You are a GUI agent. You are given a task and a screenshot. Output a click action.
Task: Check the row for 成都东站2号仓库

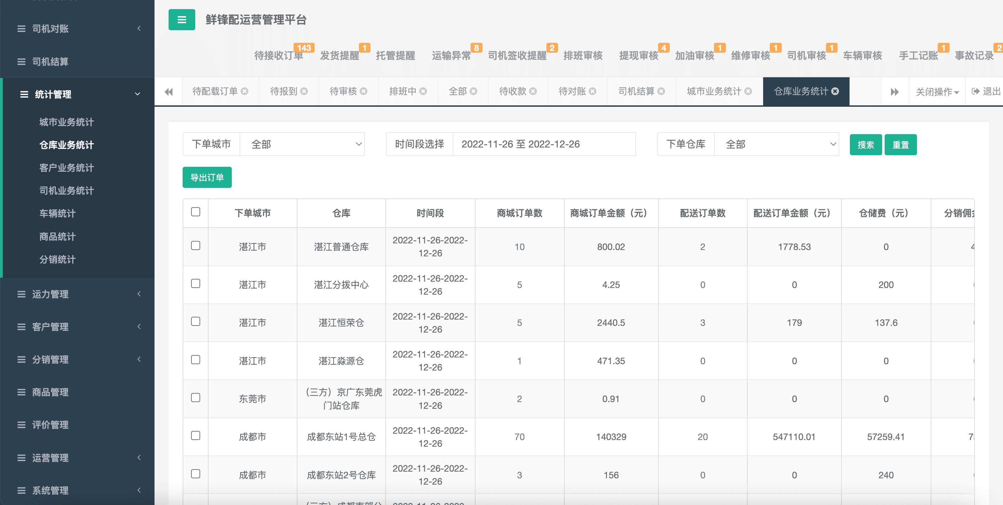coord(196,474)
